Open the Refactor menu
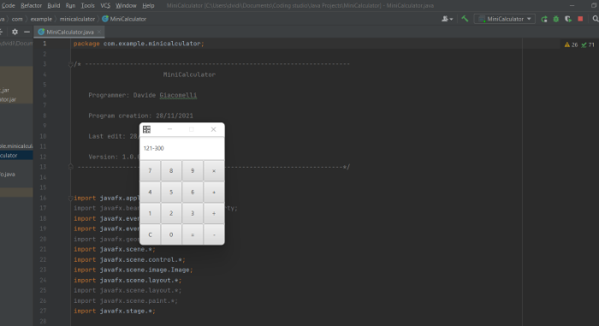 click(x=32, y=5)
